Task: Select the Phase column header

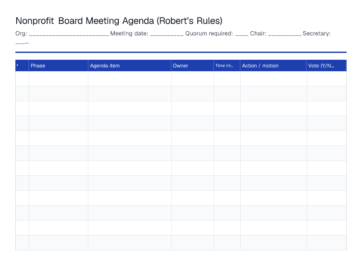Action: point(58,66)
